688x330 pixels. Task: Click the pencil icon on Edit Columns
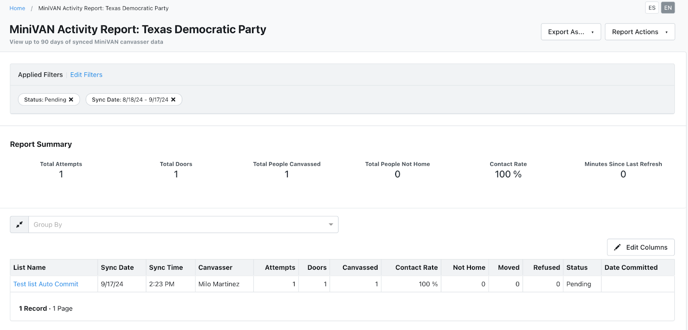pos(617,247)
